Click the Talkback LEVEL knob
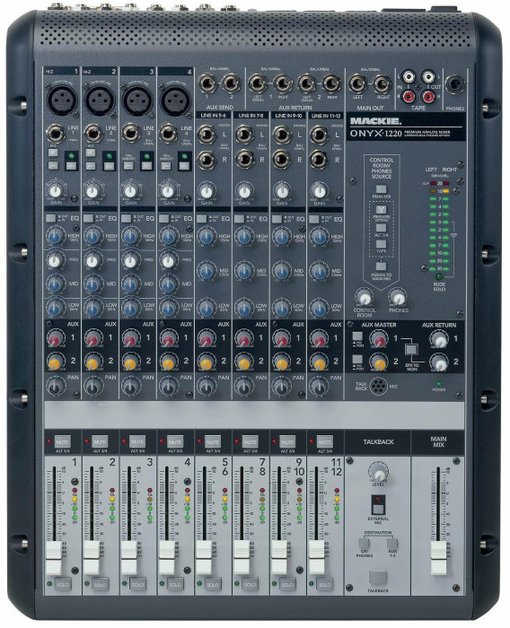The width and height of the screenshot is (510, 628). (x=378, y=471)
